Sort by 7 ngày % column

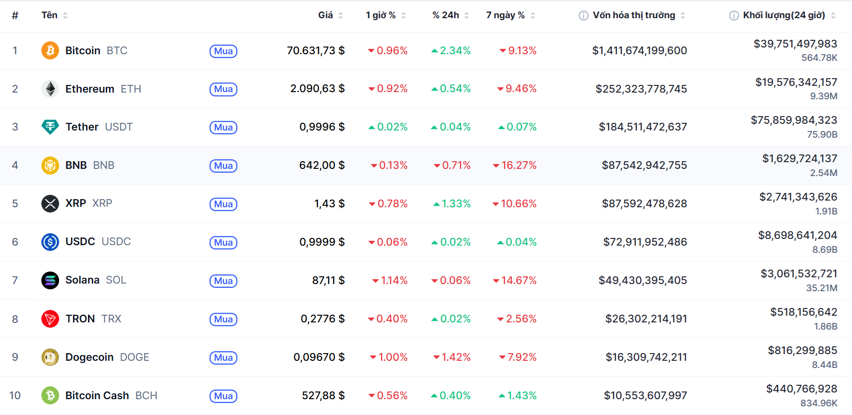[510, 15]
